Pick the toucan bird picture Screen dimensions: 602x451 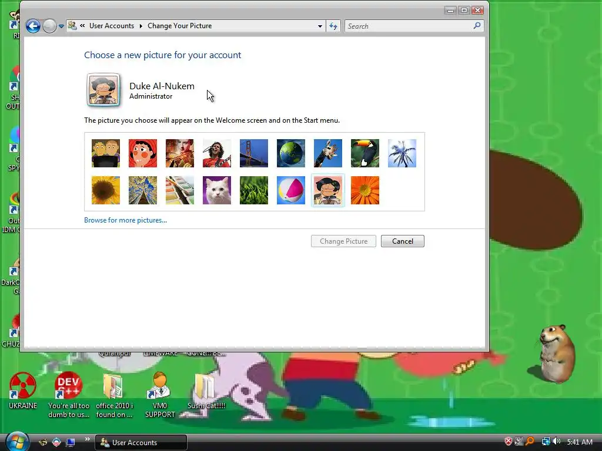(x=365, y=153)
